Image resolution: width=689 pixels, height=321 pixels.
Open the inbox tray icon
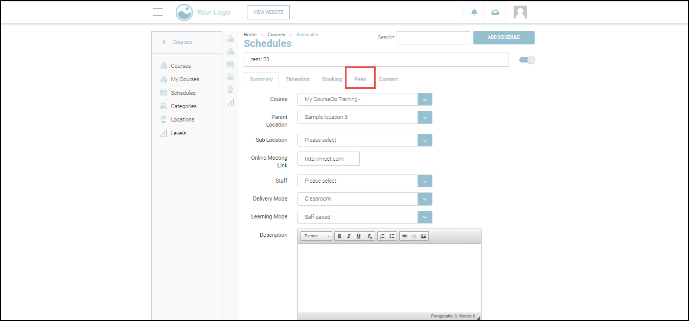(x=495, y=13)
